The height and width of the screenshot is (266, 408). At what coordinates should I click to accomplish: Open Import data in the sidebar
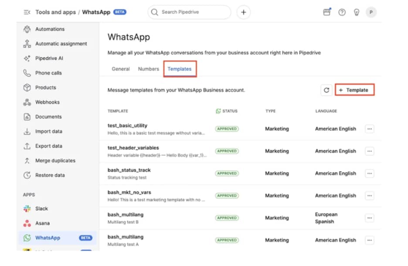tap(49, 131)
